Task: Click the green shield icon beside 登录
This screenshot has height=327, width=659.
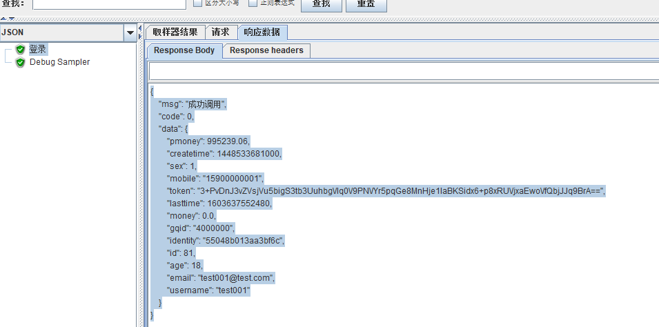Action: pyautogui.click(x=21, y=50)
